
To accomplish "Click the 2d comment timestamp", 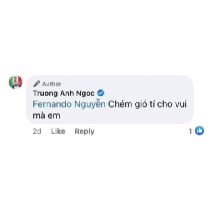I will 37,131.
